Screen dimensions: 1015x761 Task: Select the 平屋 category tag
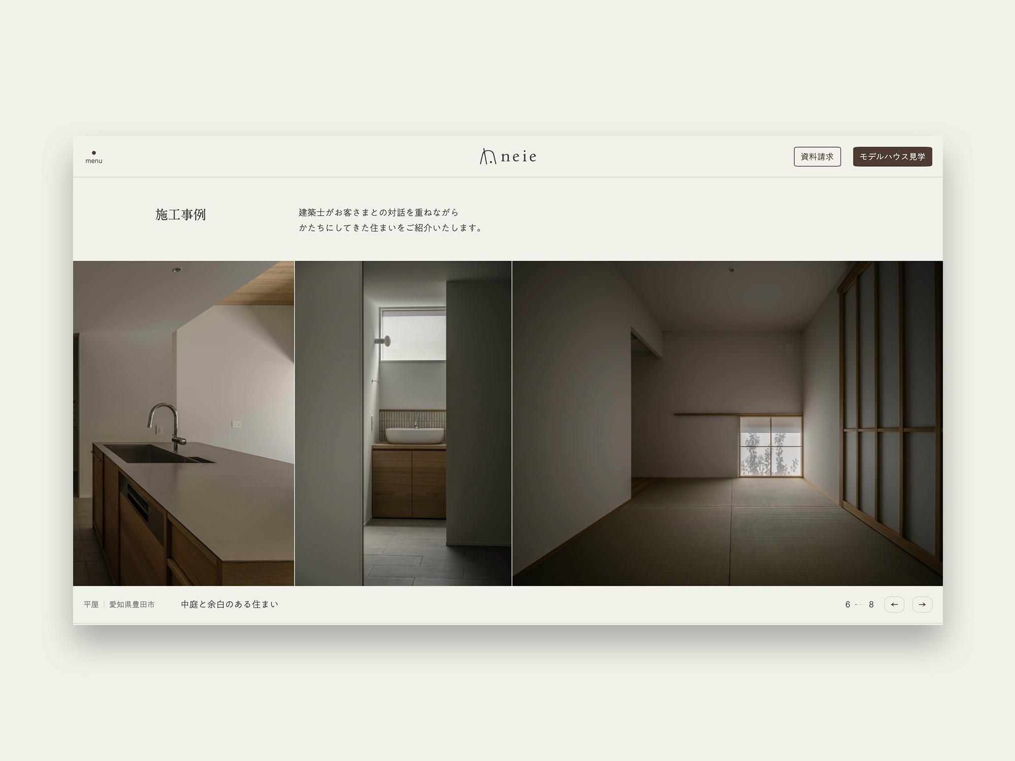click(x=91, y=605)
